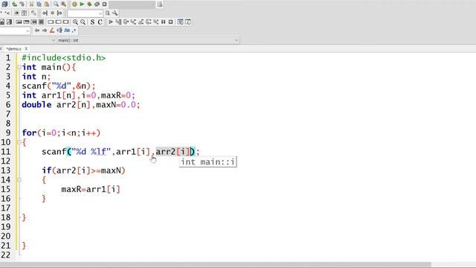Click the Zoom out magnifier icon
Viewport: 476px width, 268px height.
click(x=83, y=22)
